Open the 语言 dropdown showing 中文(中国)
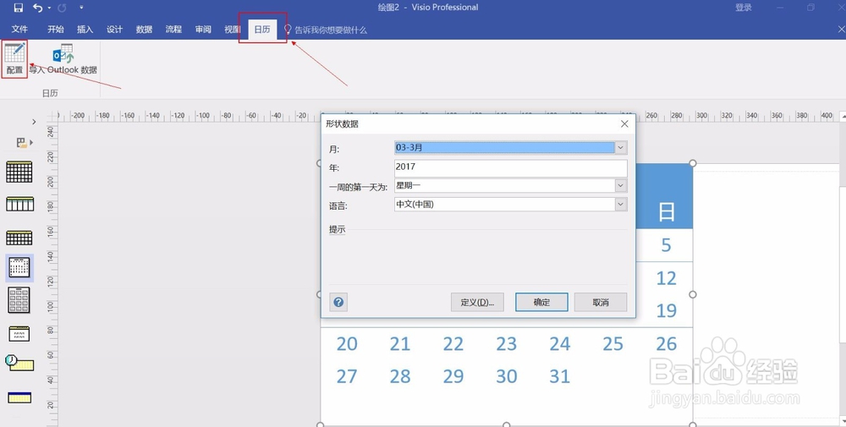The image size is (846, 427). click(620, 205)
